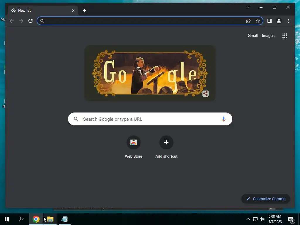Click the Add shortcut plus icon
Screen dimensions: 300x225
(166, 142)
